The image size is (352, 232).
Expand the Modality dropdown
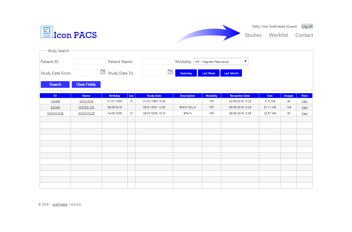click(221, 62)
